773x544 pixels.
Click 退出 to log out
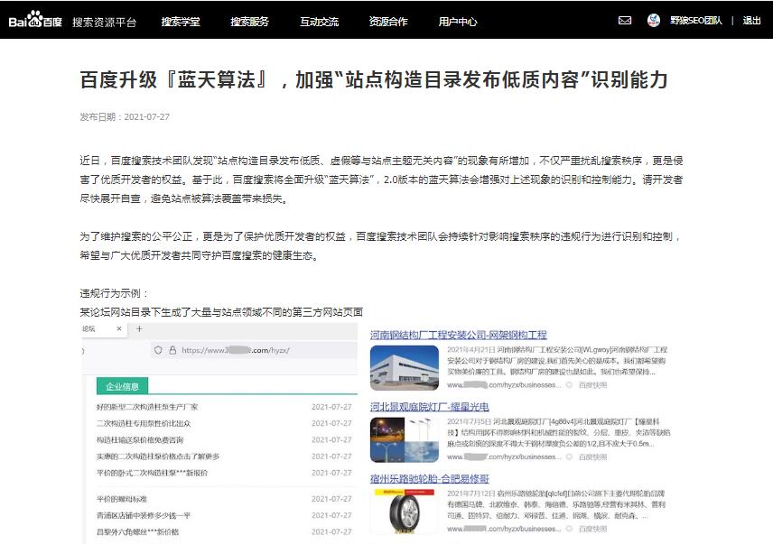pyautogui.click(x=751, y=21)
